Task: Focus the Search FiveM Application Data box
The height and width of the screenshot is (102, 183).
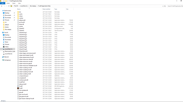Action: 175,6
